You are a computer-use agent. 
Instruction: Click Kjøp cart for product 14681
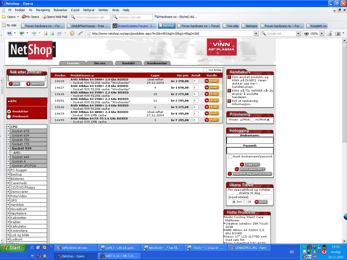click(x=212, y=100)
